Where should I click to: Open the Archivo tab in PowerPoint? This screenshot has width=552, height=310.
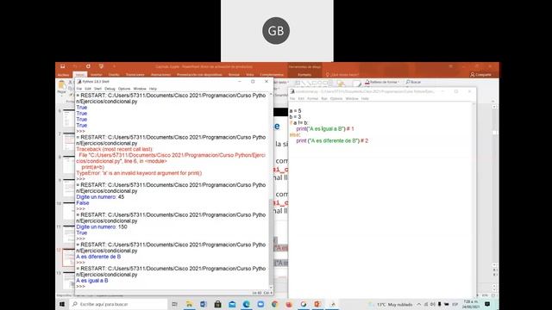[63, 75]
